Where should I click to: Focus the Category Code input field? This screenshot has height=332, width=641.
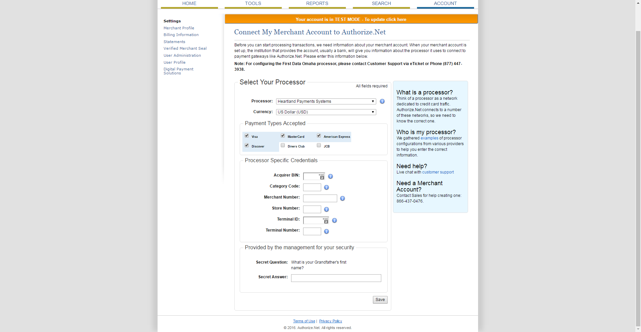(312, 188)
